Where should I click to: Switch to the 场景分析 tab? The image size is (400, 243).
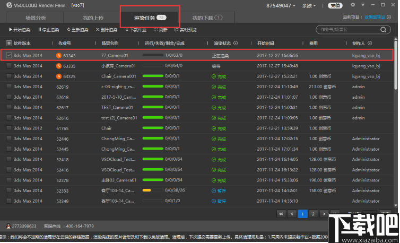(x=35, y=18)
